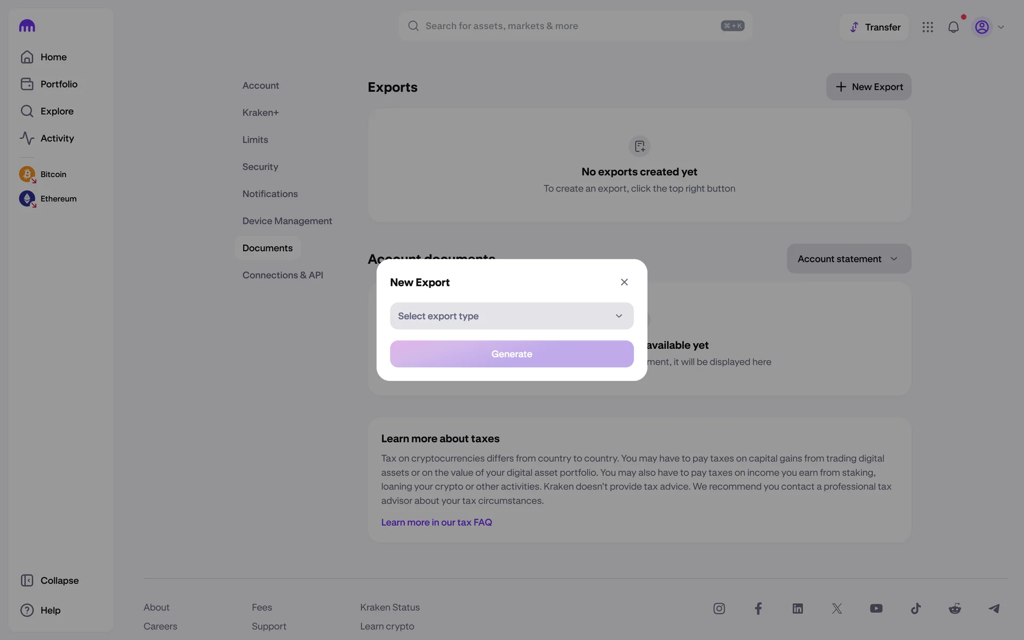
Task: Open the LinkedIn footer icon
Action: 797,609
